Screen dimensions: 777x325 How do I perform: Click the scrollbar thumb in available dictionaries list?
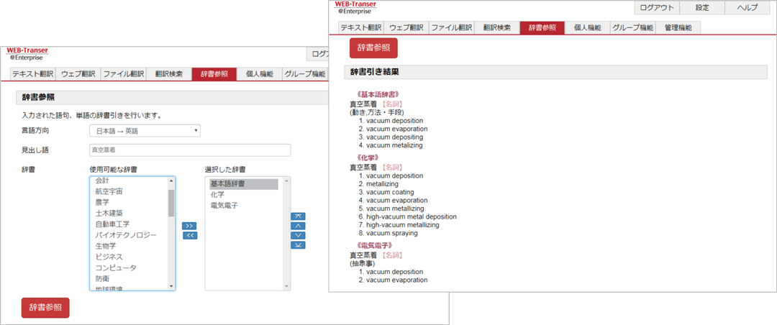tap(171, 203)
